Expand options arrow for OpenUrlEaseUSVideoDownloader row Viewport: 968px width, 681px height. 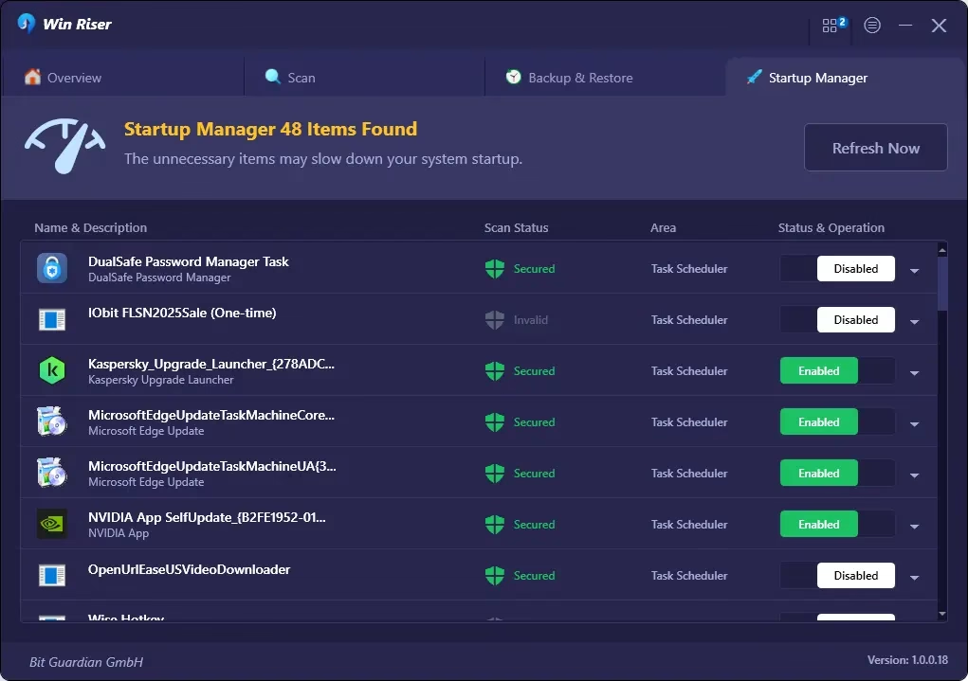coord(914,578)
